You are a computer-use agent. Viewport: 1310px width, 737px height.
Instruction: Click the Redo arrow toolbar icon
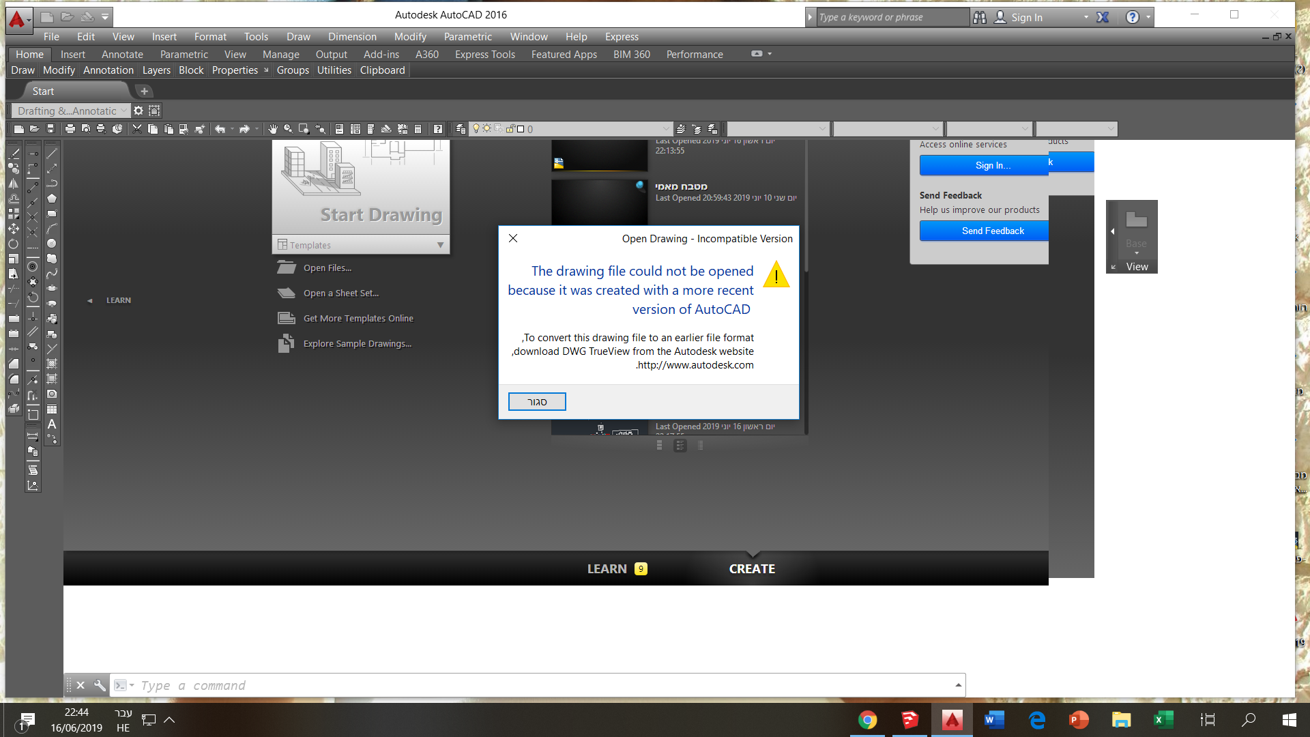pyautogui.click(x=244, y=129)
